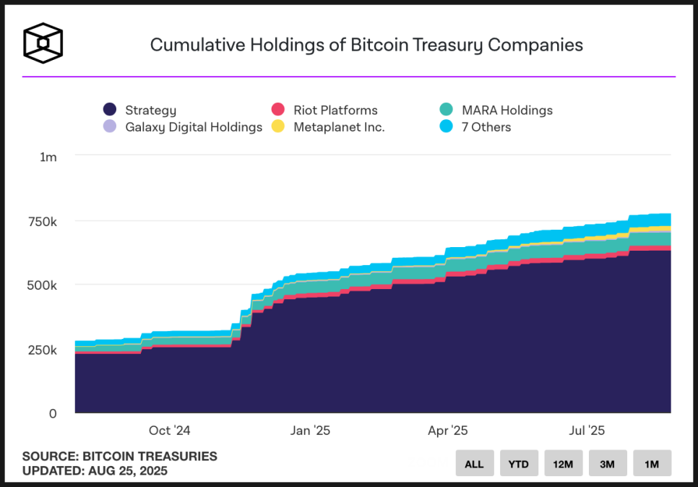Toggle Strategy series via dark navy dot

[x=110, y=109]
